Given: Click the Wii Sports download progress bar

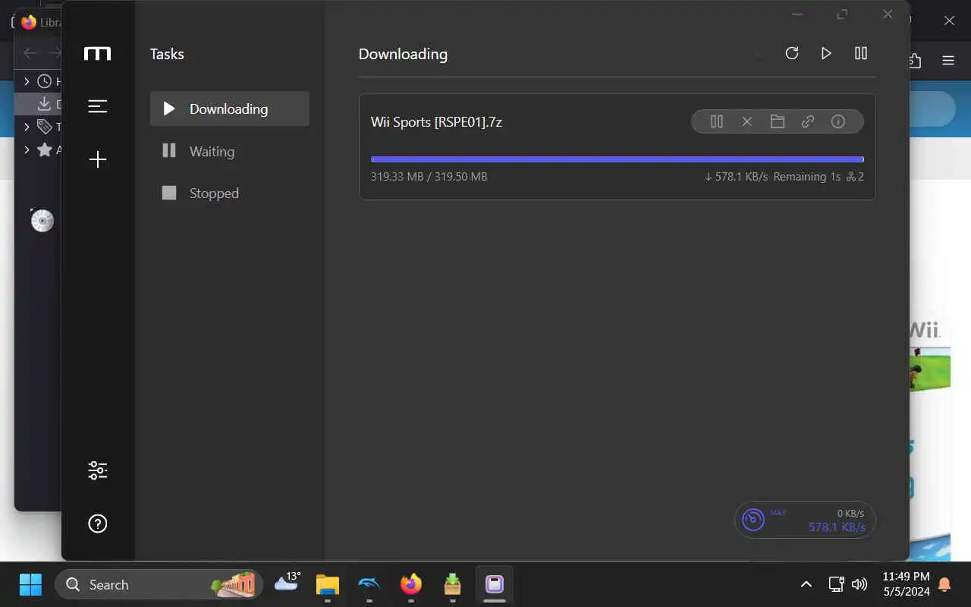Looking at the screenshot, I should pos(617,159).
